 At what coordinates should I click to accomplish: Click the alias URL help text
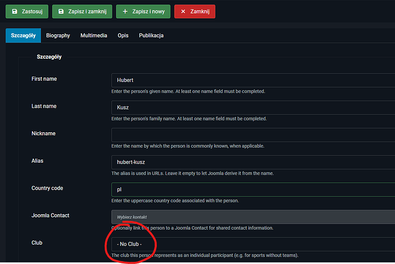click(192, 174)
